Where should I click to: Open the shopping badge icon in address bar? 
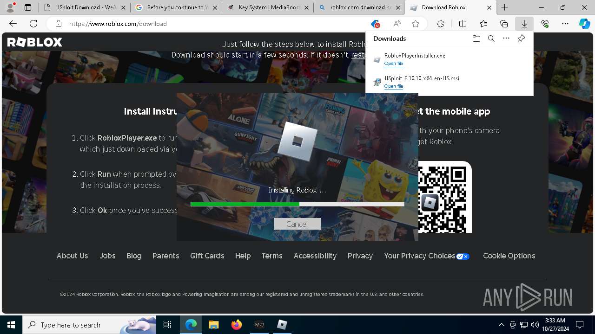pos(376,24)
